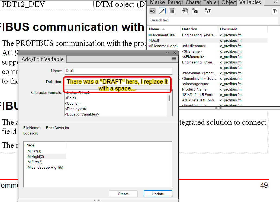Image resolution: width=280 pixels, height=202 pixels.
Task: Collapse the dialog with the double-left chevron
Action: tap(168, 53)
